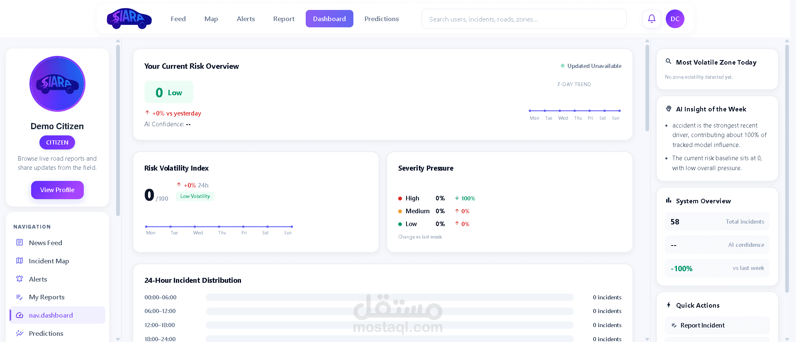Open My Reports from sidebar navigation
The image size is (796, 342).
coord(57,297)
